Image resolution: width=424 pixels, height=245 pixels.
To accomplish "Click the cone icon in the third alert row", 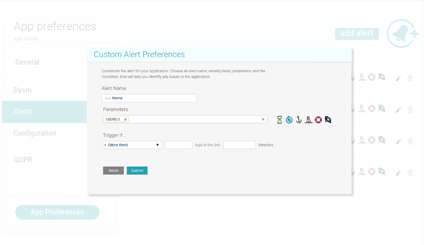I will point(362,140).
